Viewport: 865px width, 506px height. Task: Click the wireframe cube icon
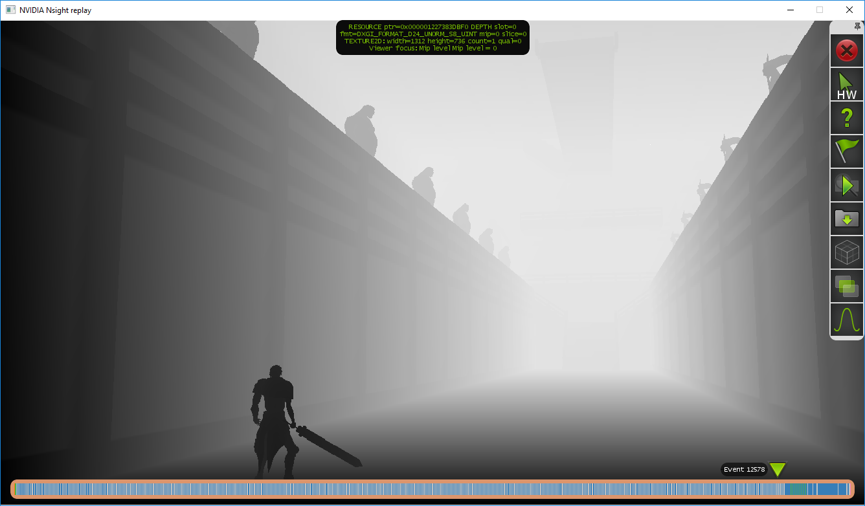tap(847, 252)
